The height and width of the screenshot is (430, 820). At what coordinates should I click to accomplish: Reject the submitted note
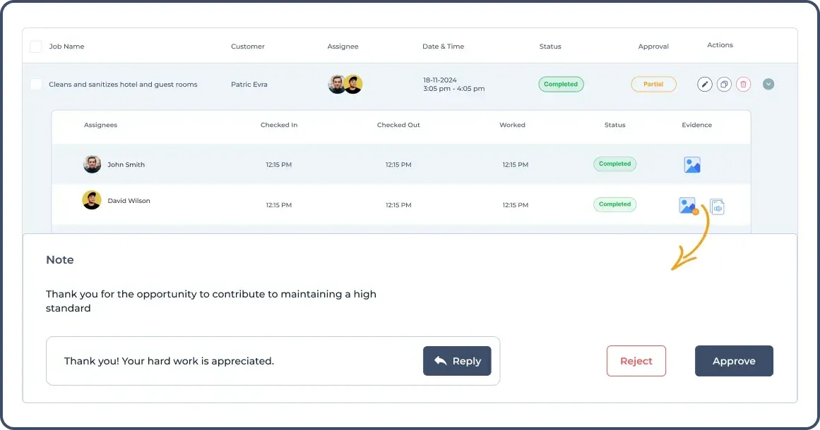(636, 360)
